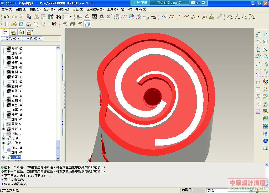Expand the 拉伸 1 tree node
This screenshot has width=269, height=193.
click(3, 138)
